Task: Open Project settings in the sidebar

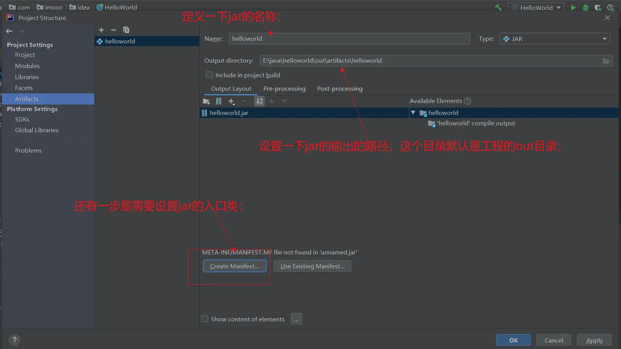Action: (x=25, y=55)
